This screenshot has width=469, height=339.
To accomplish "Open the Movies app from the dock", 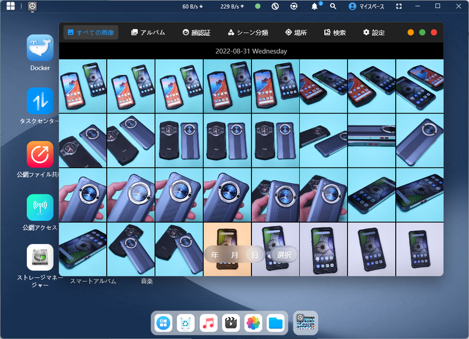I will [230, 323].
